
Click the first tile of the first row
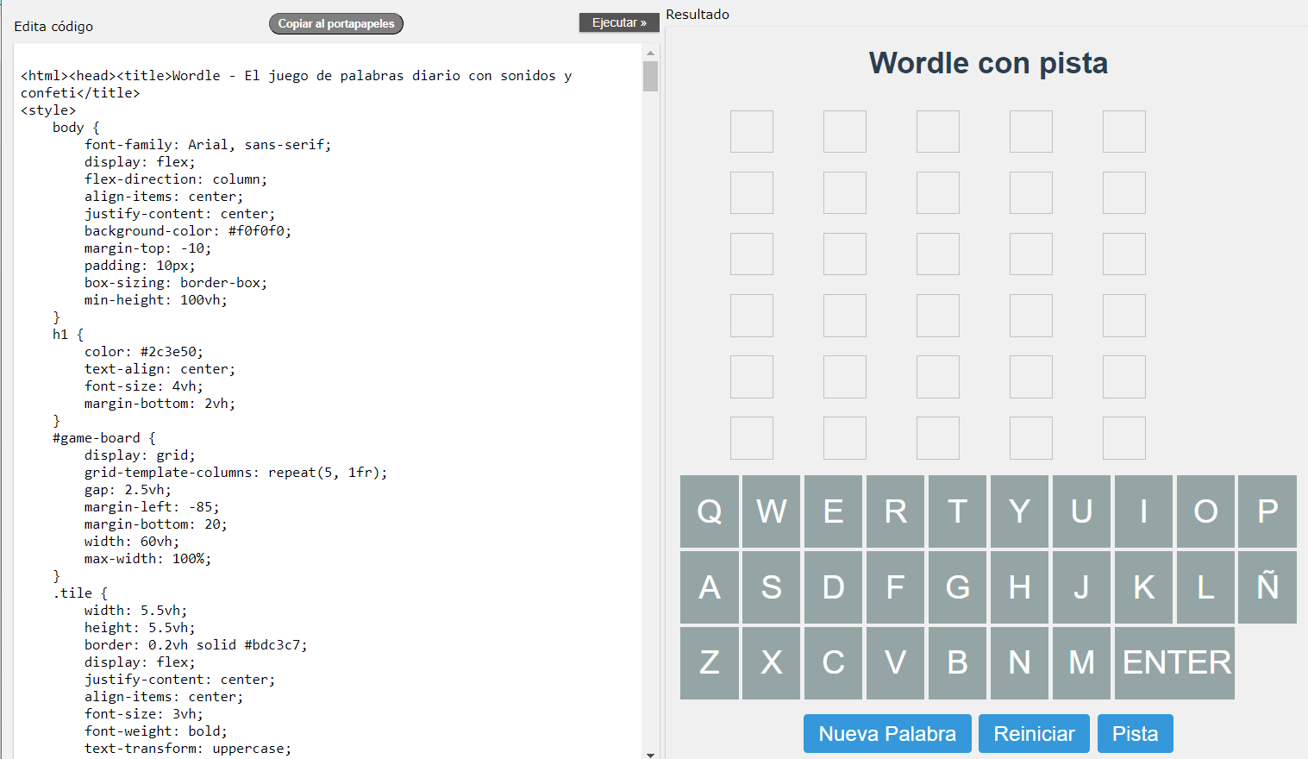[752, 131]
